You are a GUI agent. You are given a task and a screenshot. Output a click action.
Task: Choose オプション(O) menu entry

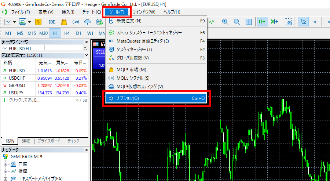coord(156,98)
